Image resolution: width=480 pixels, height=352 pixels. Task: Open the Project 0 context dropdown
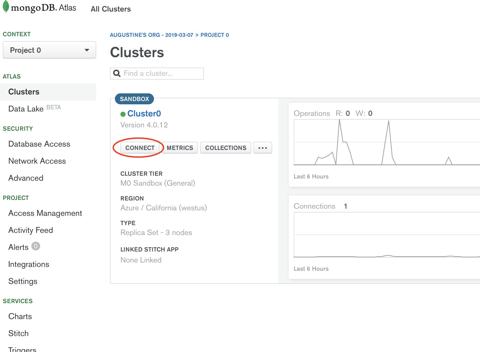(x=49, y=50)
